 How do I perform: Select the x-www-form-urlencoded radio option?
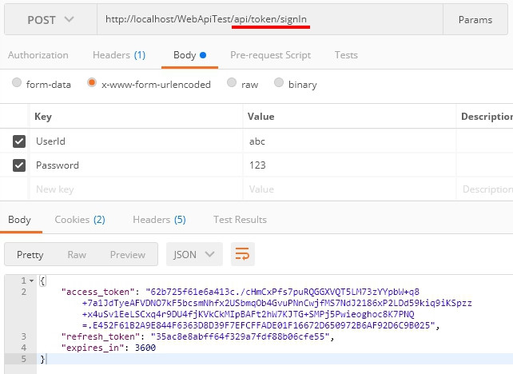coord(92,82)
